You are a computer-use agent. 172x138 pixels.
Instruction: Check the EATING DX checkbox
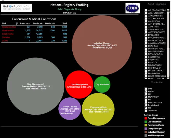tap(146, 62)
